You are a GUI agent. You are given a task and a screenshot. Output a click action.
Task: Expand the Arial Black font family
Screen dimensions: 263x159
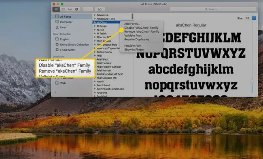tap(95, 59)
